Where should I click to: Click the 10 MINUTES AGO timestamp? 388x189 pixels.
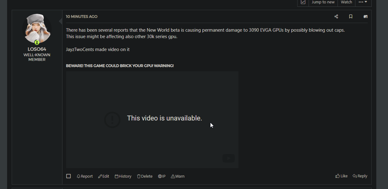[82, 17]
